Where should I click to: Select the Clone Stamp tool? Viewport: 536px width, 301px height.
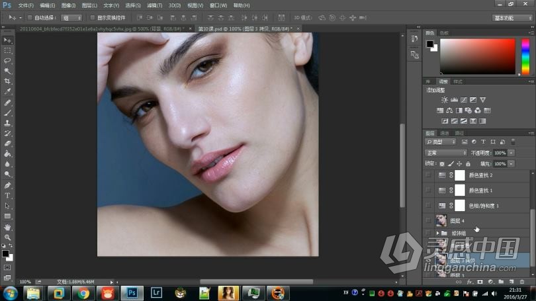click(7, 123)
